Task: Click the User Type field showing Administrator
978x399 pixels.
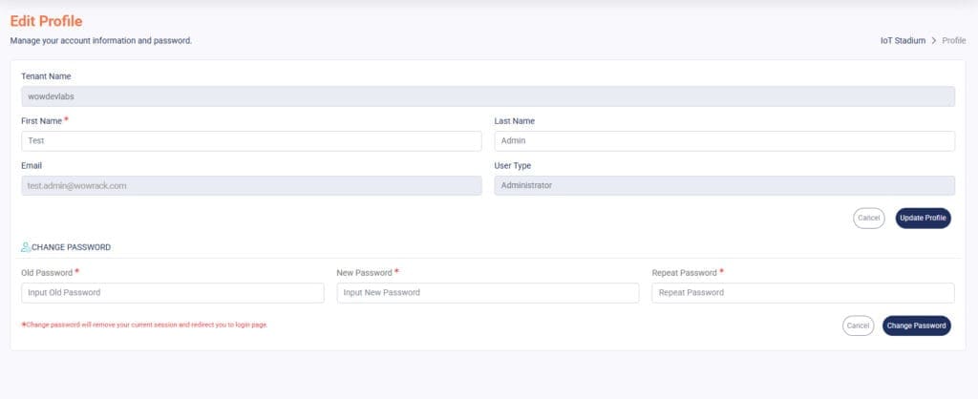Action: point(724,186)
